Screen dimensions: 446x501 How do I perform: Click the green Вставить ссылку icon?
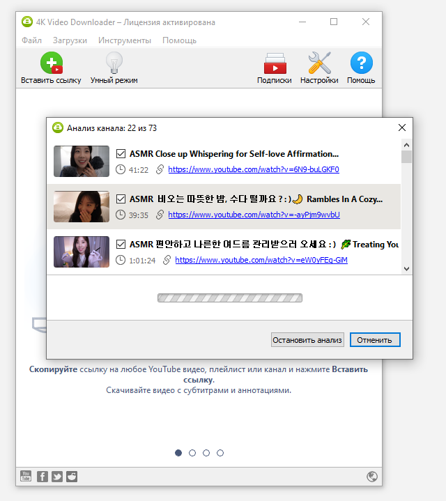point(51,63)
